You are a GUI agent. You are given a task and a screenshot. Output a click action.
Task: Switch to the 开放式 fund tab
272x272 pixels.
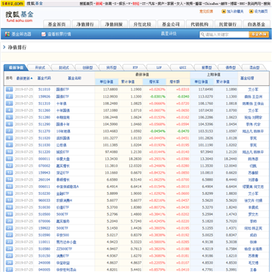40,67
